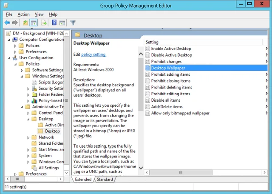
Task: Select Prohibit closing items setting
Action: pyautogui.click(x=171, y=81)
